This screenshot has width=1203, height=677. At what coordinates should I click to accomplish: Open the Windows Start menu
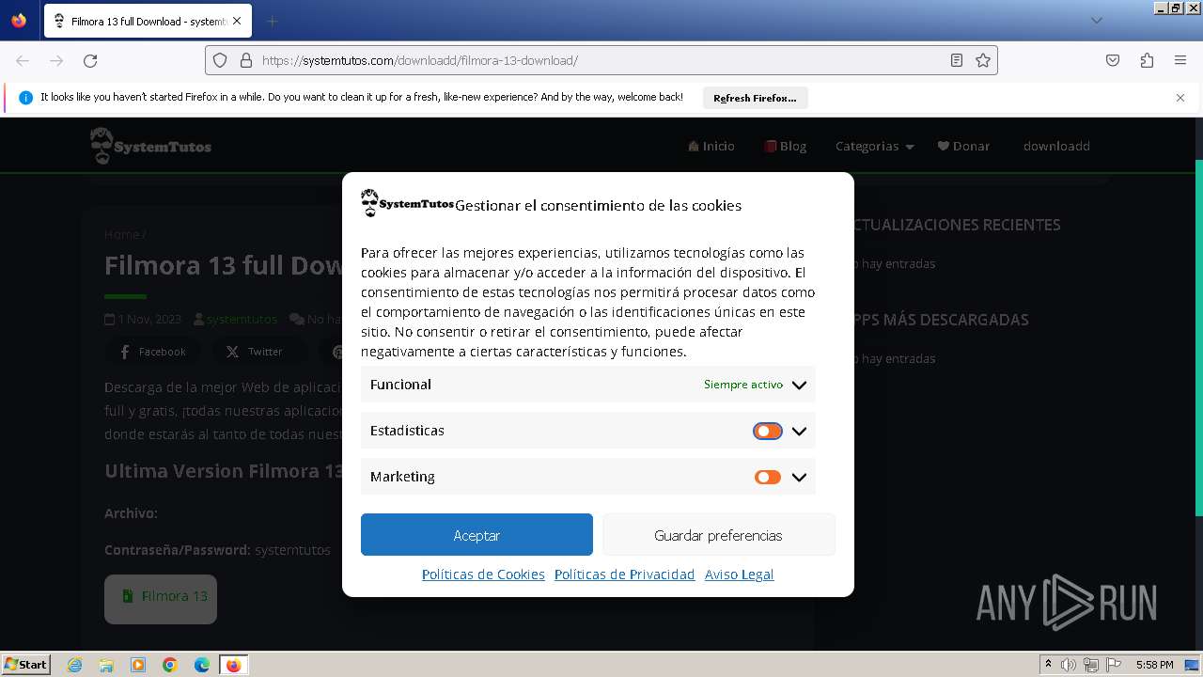pyautogui.click(x=25, y=664)
